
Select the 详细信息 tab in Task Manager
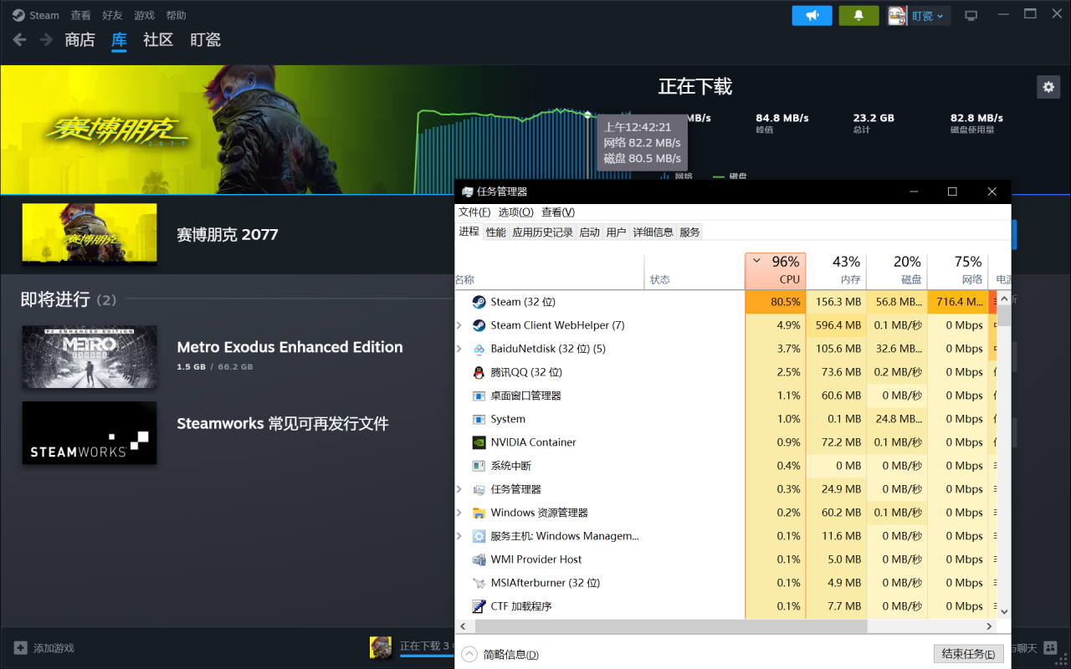[653, 232]
